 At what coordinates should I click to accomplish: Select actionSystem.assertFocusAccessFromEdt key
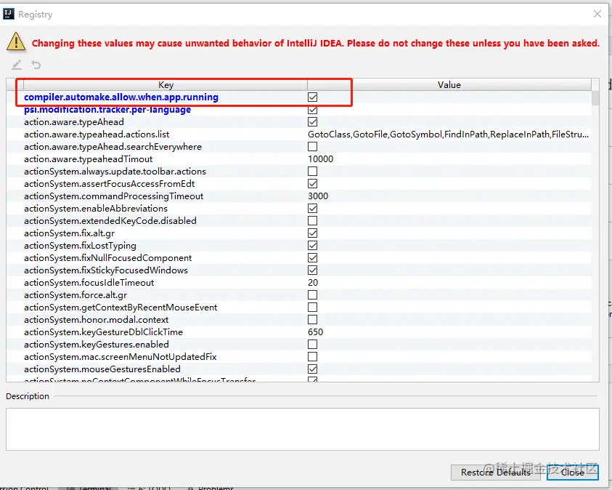[110, 184]
